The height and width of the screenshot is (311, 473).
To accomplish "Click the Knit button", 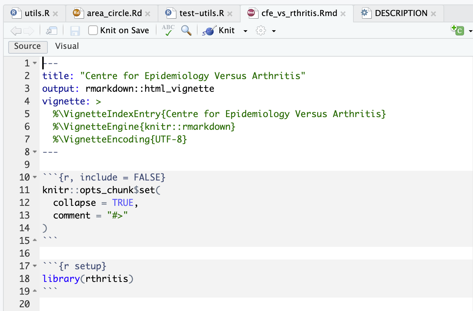I will coord(220,31).
